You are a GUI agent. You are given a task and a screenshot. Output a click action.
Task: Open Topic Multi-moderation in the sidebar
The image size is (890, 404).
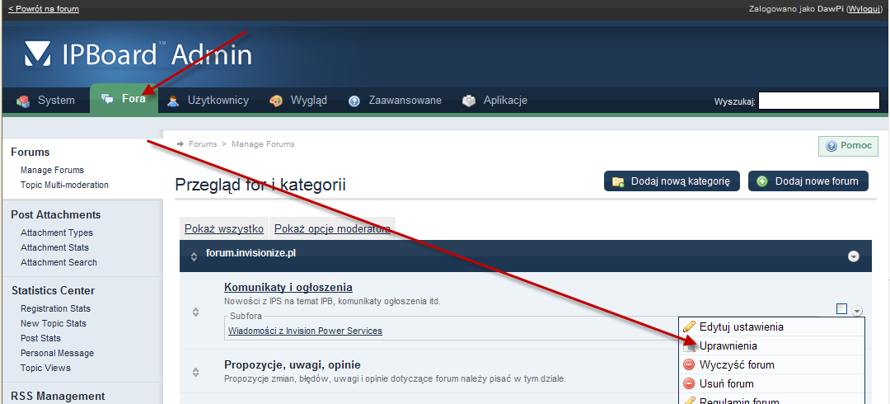point(65,185)
